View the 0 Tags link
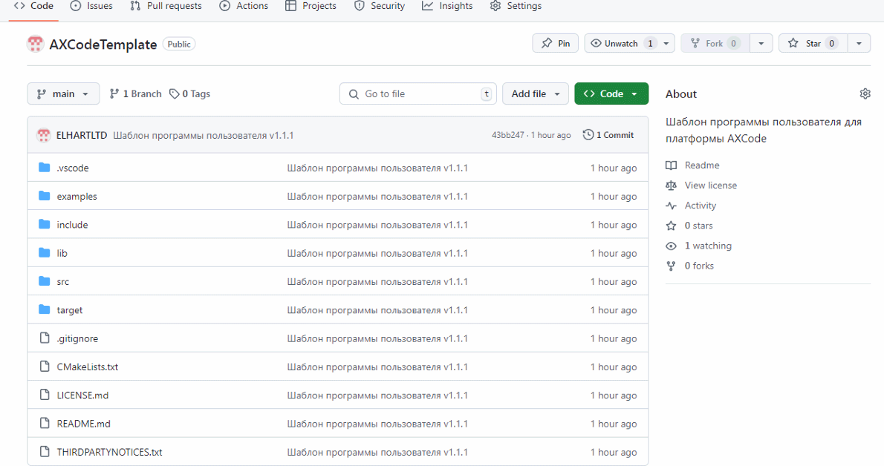 (x=190, y=94)
